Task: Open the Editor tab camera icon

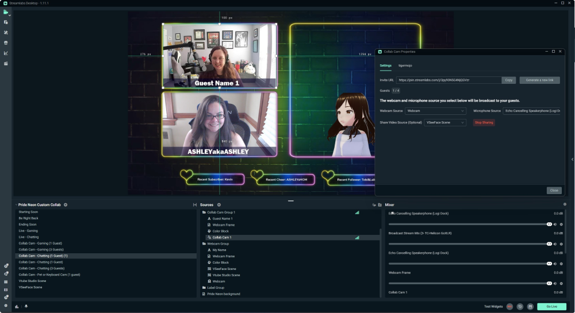Action: (x=6, y=12)
